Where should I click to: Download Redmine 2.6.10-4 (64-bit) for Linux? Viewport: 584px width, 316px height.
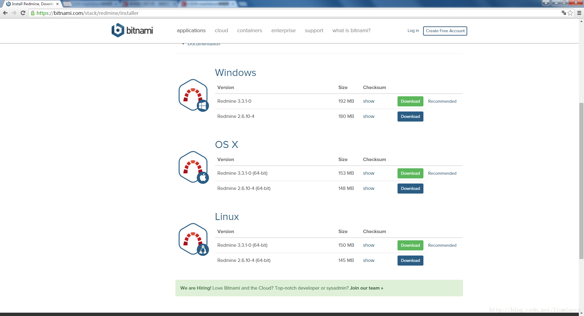tap(410, 260)
